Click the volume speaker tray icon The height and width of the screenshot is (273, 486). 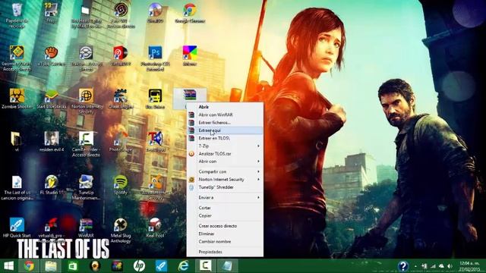click(450, 266)
